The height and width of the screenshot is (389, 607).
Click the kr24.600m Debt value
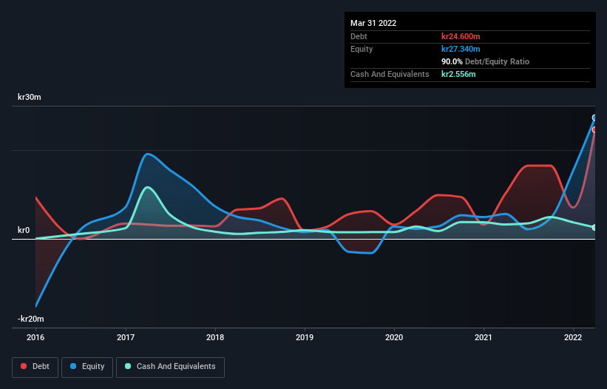(461, 36)
